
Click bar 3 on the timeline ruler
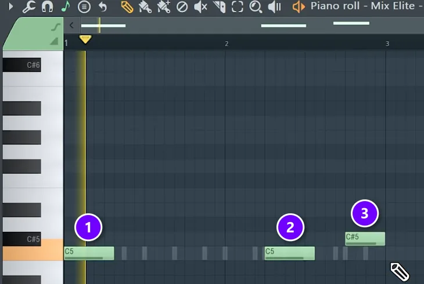click(387, 43)
